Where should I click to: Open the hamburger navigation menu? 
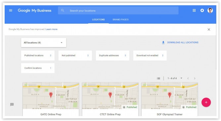tap(11, 11)
